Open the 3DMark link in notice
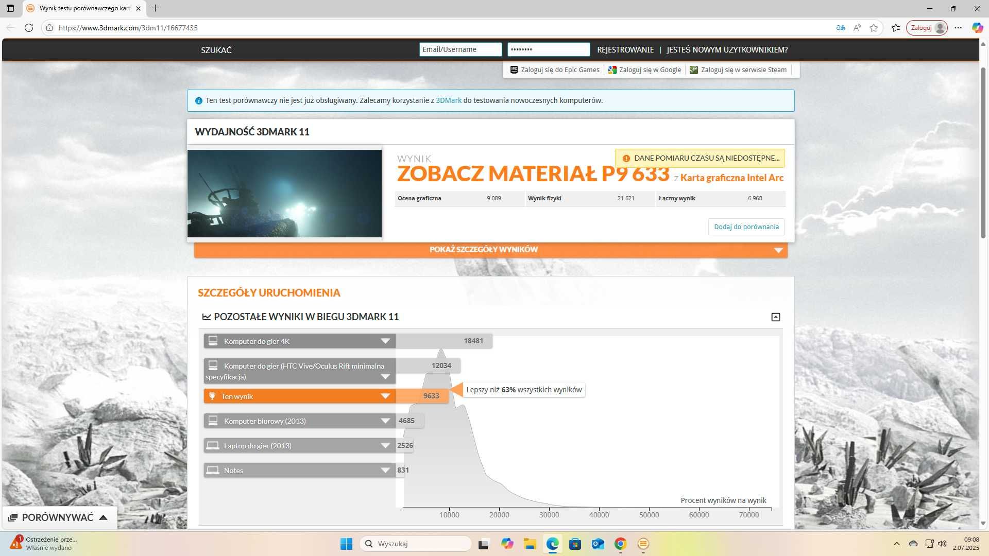The height and width of the screenshot is (556, 989). 449,100
